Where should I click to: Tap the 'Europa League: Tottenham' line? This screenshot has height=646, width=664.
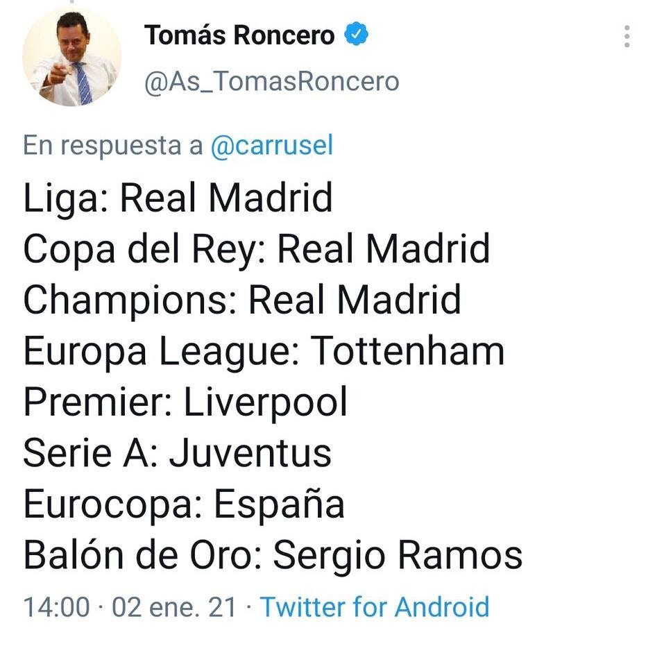264,351
